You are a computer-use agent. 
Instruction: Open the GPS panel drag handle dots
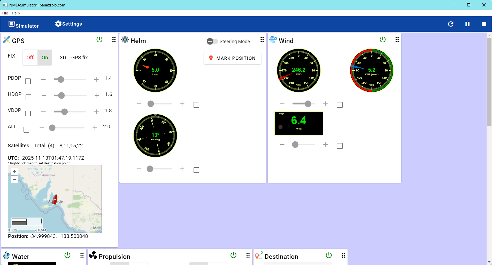click(114, 40)
